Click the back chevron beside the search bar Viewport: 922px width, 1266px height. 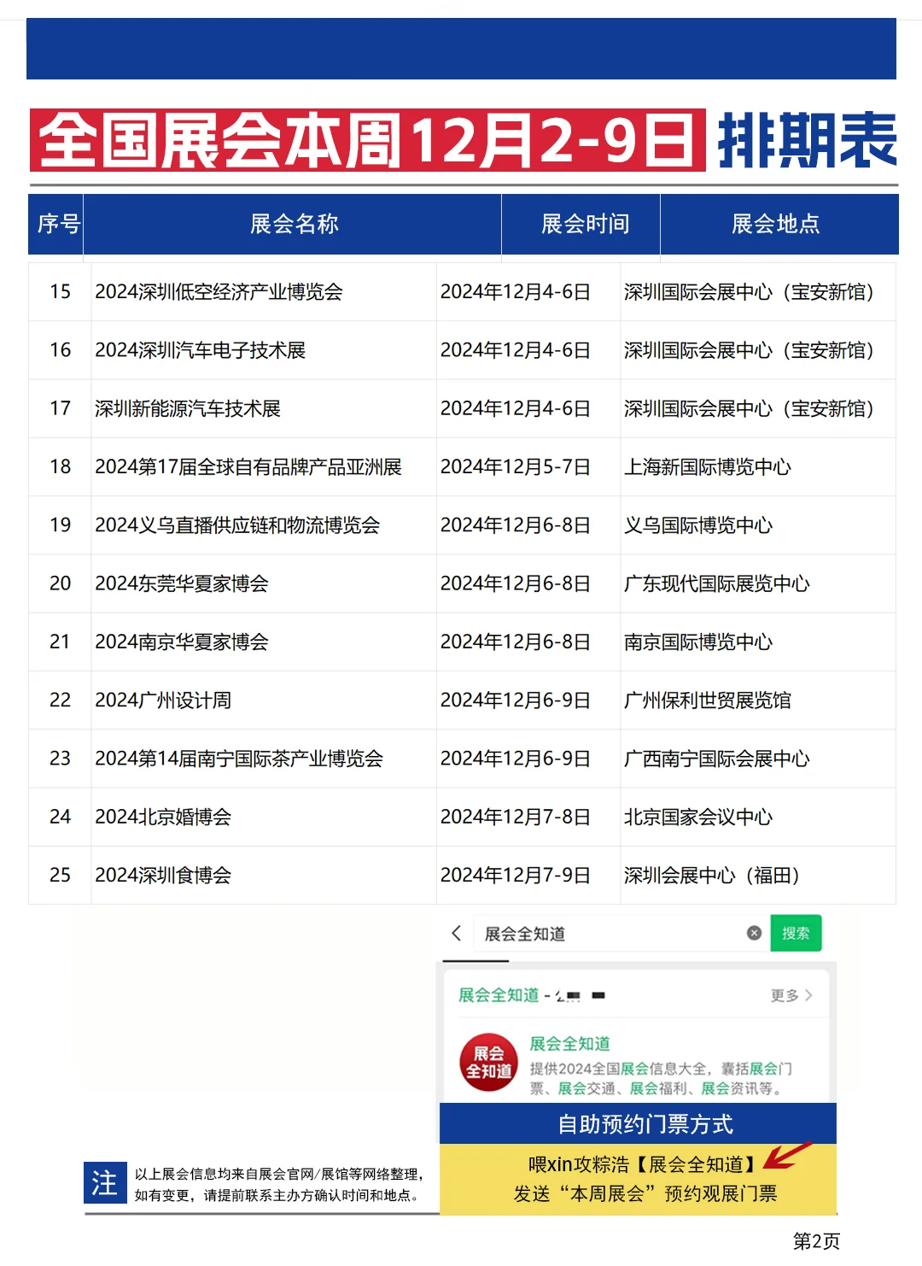coord(453,934)
